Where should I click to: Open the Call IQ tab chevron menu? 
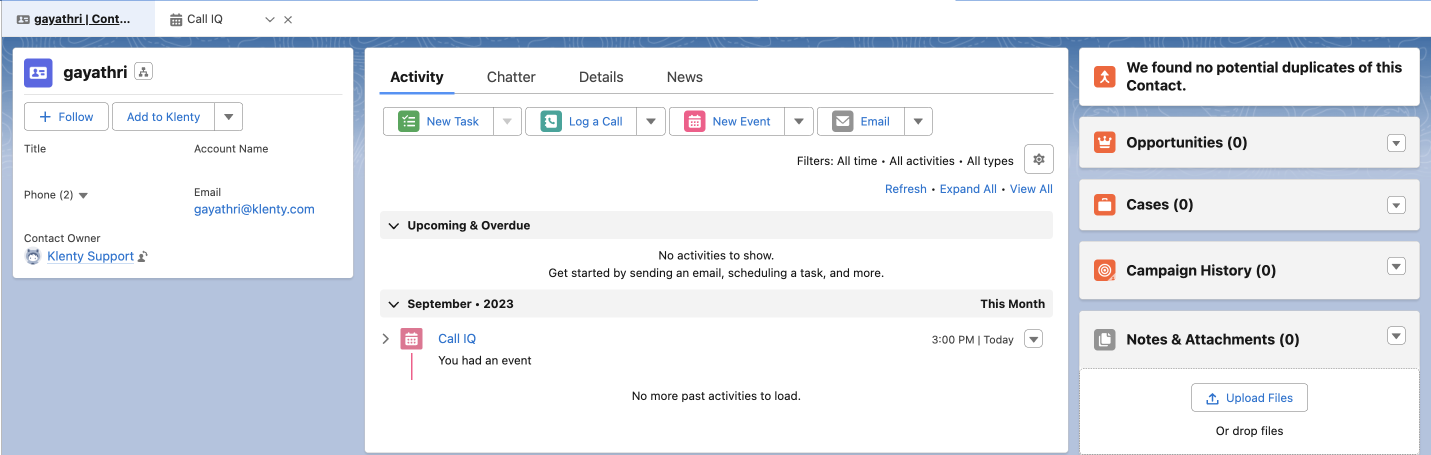[x=270, y=20]
